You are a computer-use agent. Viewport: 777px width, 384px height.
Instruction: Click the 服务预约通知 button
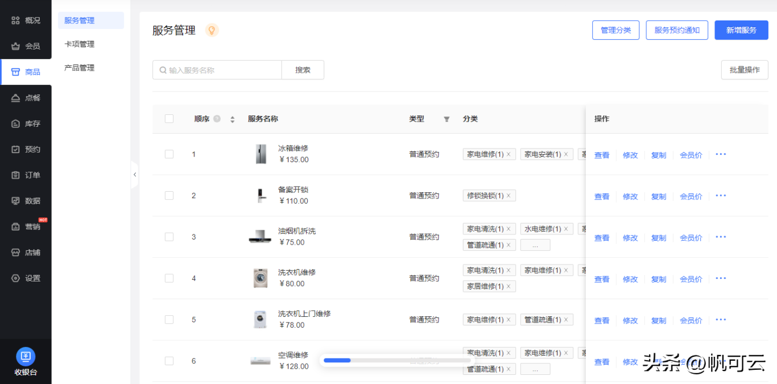[677, 30]
